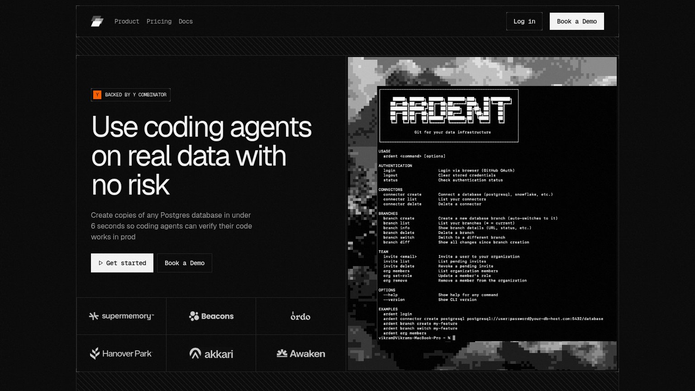Click the ARDENT ASCII banner in terminal

click(x=451, y=110)
